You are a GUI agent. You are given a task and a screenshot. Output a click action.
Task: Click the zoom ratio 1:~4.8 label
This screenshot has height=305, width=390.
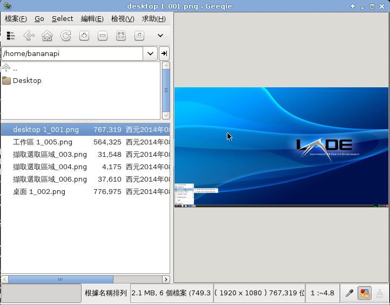coord(322,293)
